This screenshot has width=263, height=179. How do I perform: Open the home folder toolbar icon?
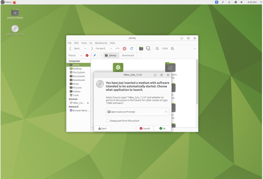point(141,48)
